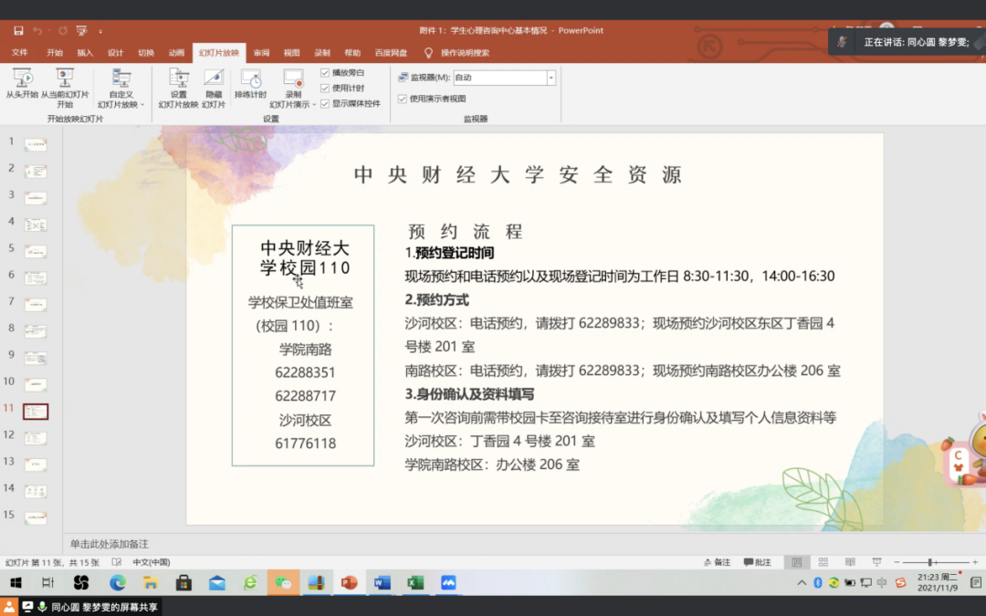The image size is (986, 616).
Task: Toggle Comments (批注) button in status bar
Action: pyautogui.click(x=758, y=562)
